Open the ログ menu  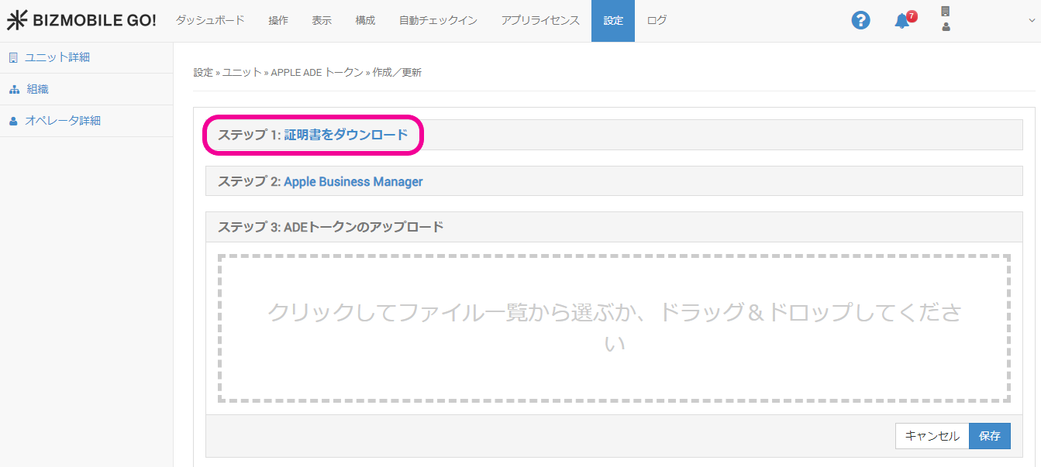click(657, 21)
